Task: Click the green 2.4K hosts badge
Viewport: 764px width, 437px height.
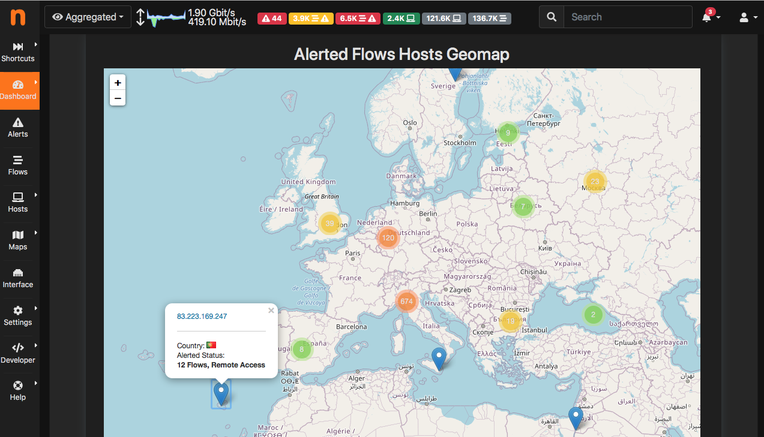Action: tap(401, 19)
